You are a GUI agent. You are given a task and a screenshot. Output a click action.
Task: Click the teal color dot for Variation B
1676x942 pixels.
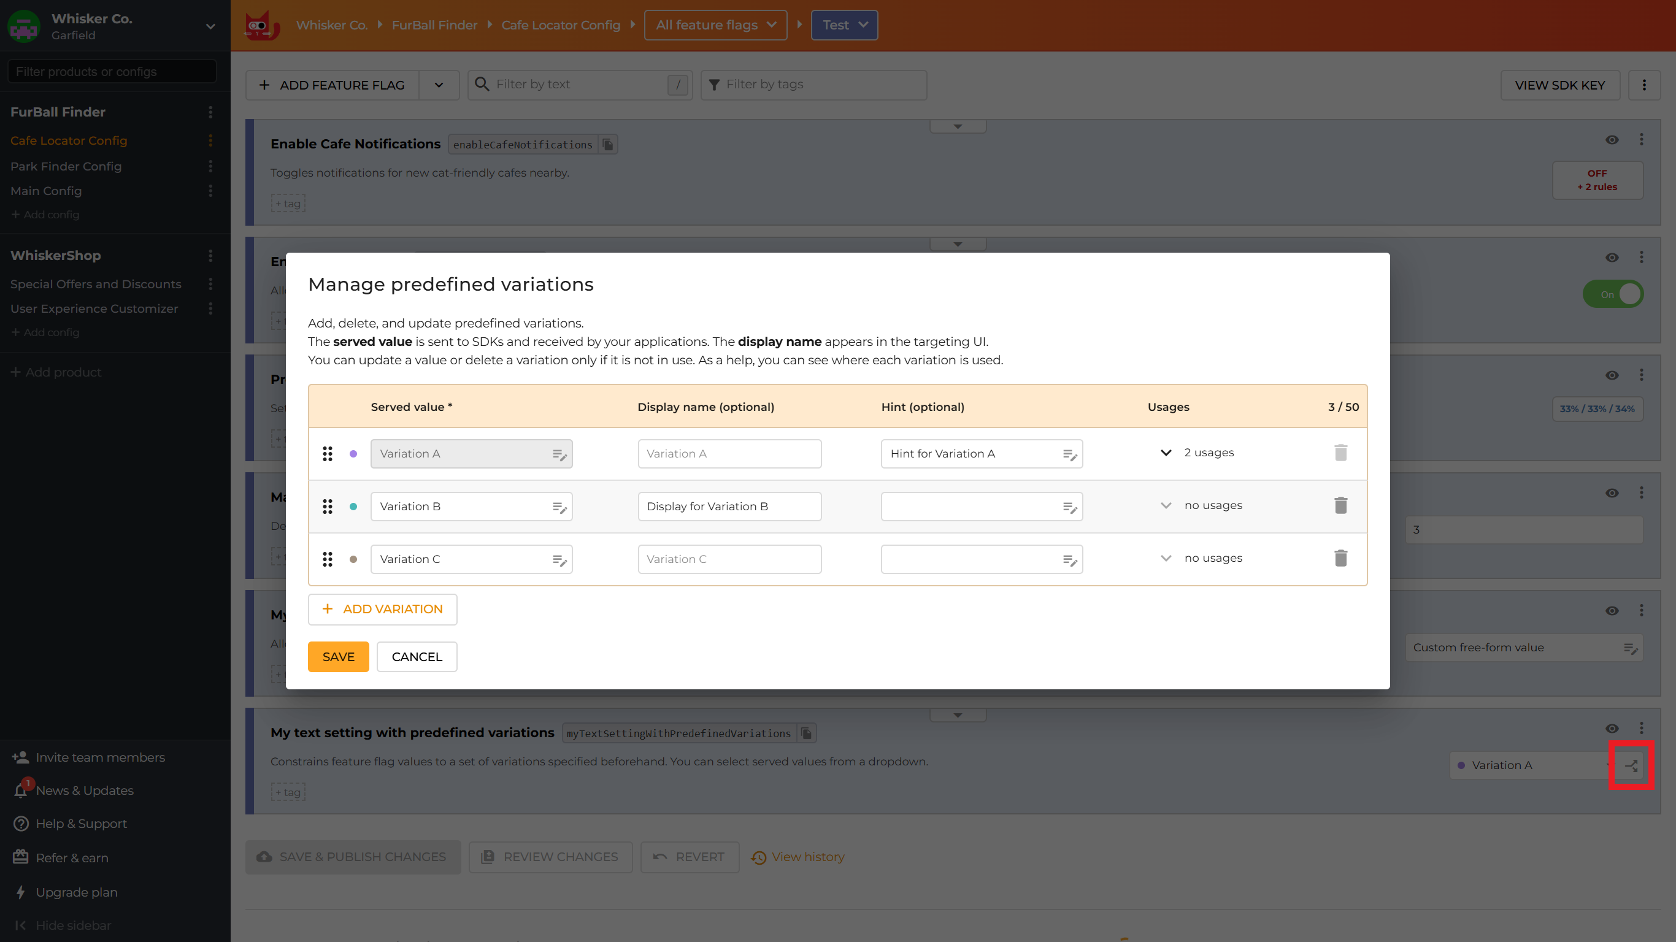pos(353,506)
